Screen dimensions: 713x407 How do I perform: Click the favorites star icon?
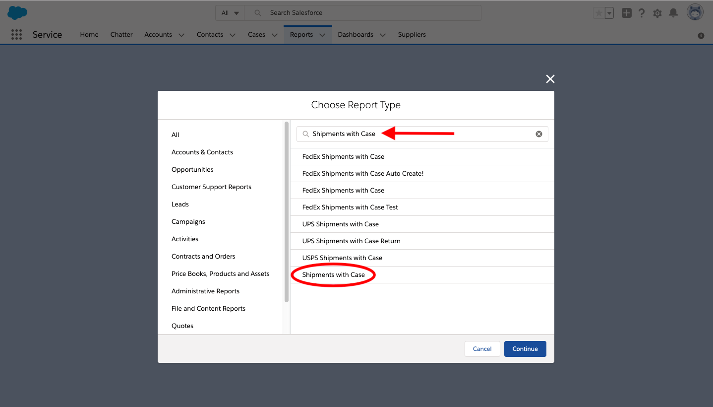click(x=599, y=13)
